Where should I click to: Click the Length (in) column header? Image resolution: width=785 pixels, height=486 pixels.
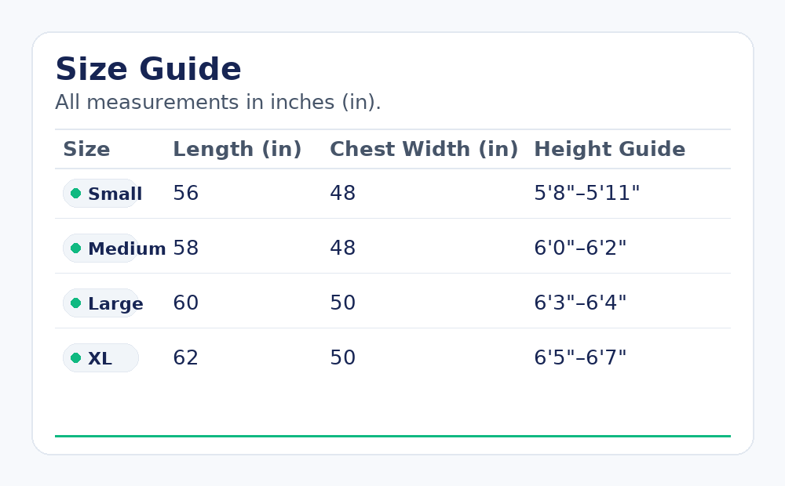(237, 150)
